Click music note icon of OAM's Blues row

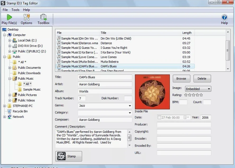[x=59, y=66]
